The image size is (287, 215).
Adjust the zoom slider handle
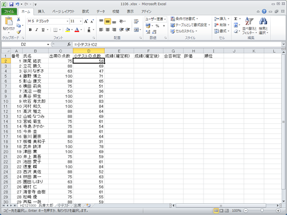pyautogui.click(x=262, y=211)
